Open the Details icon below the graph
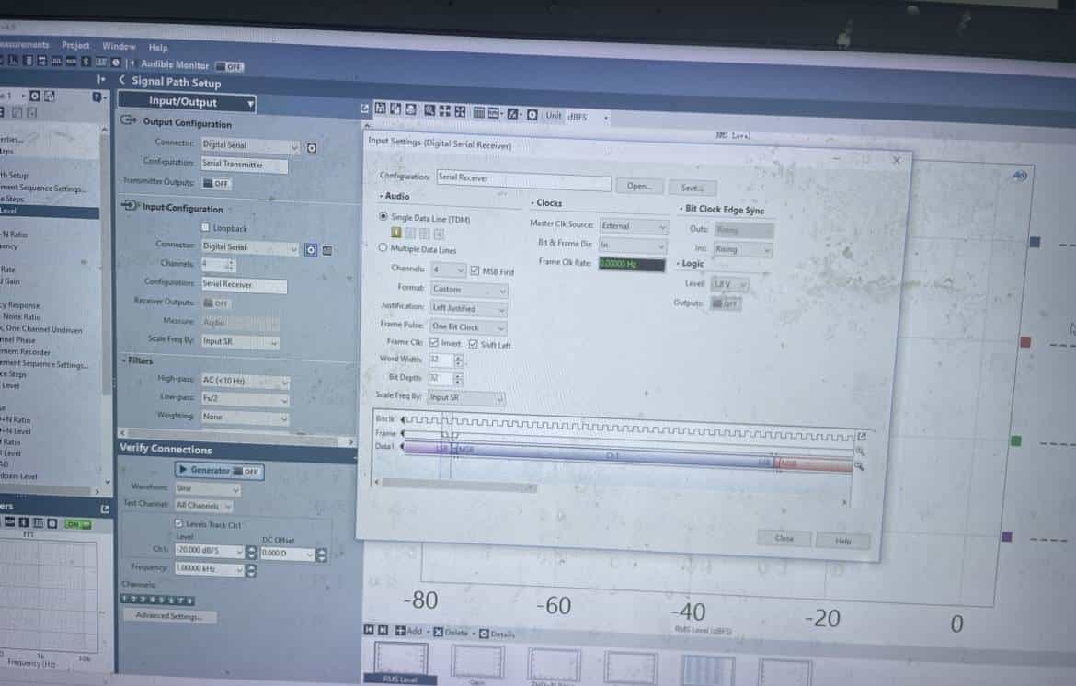 484,634
